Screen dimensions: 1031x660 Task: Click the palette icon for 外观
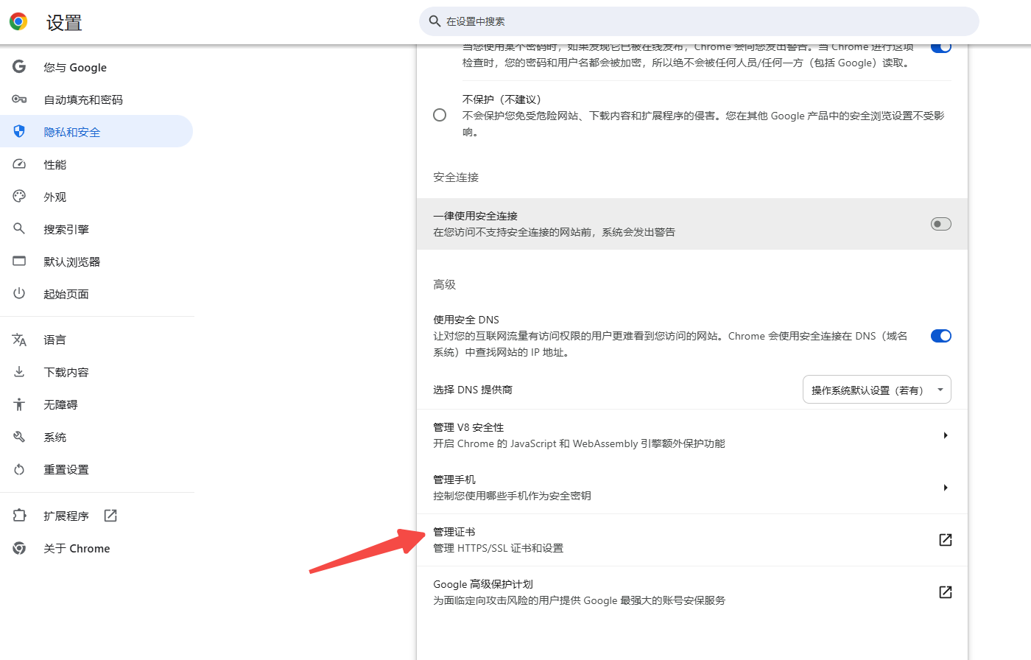tap(19, 197)
